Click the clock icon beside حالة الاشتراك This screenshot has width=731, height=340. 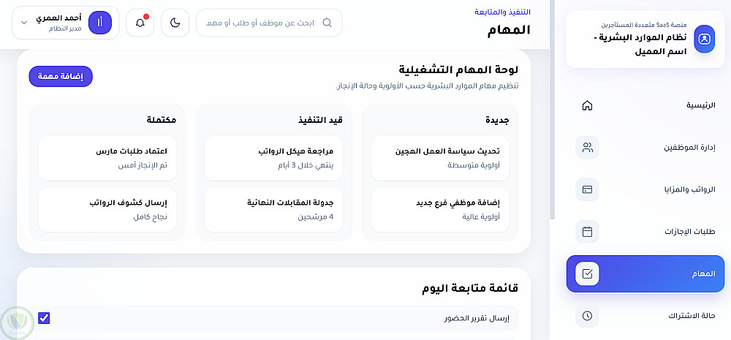pos(587,317)
